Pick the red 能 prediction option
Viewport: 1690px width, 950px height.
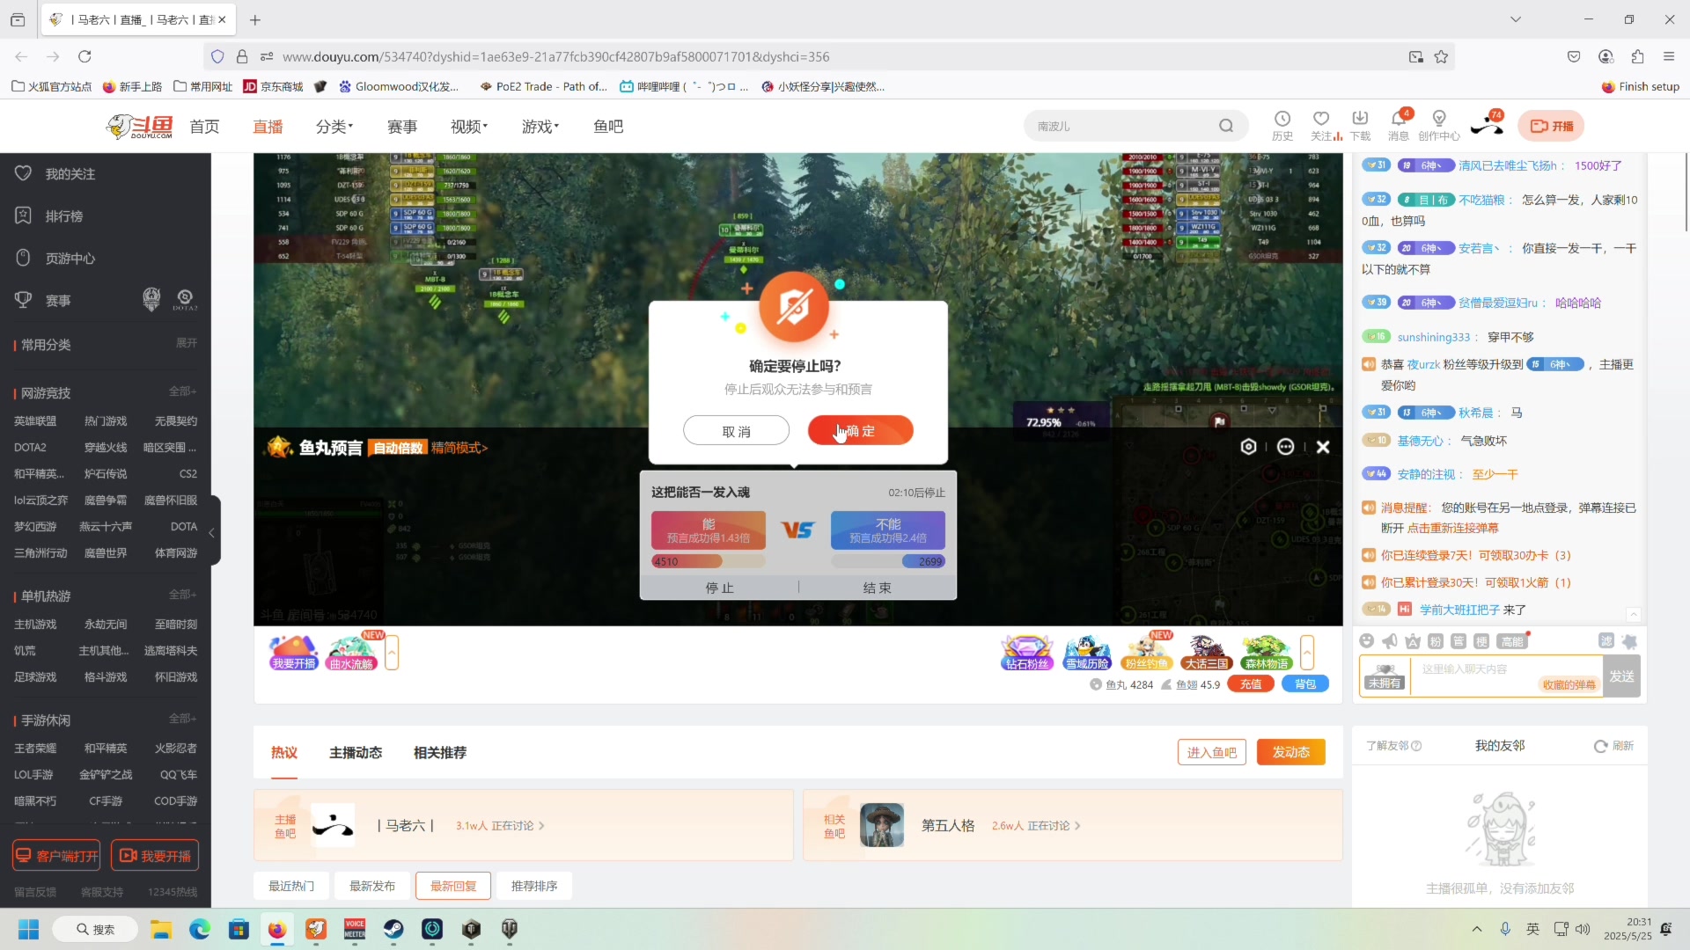(x=708, y=530)
